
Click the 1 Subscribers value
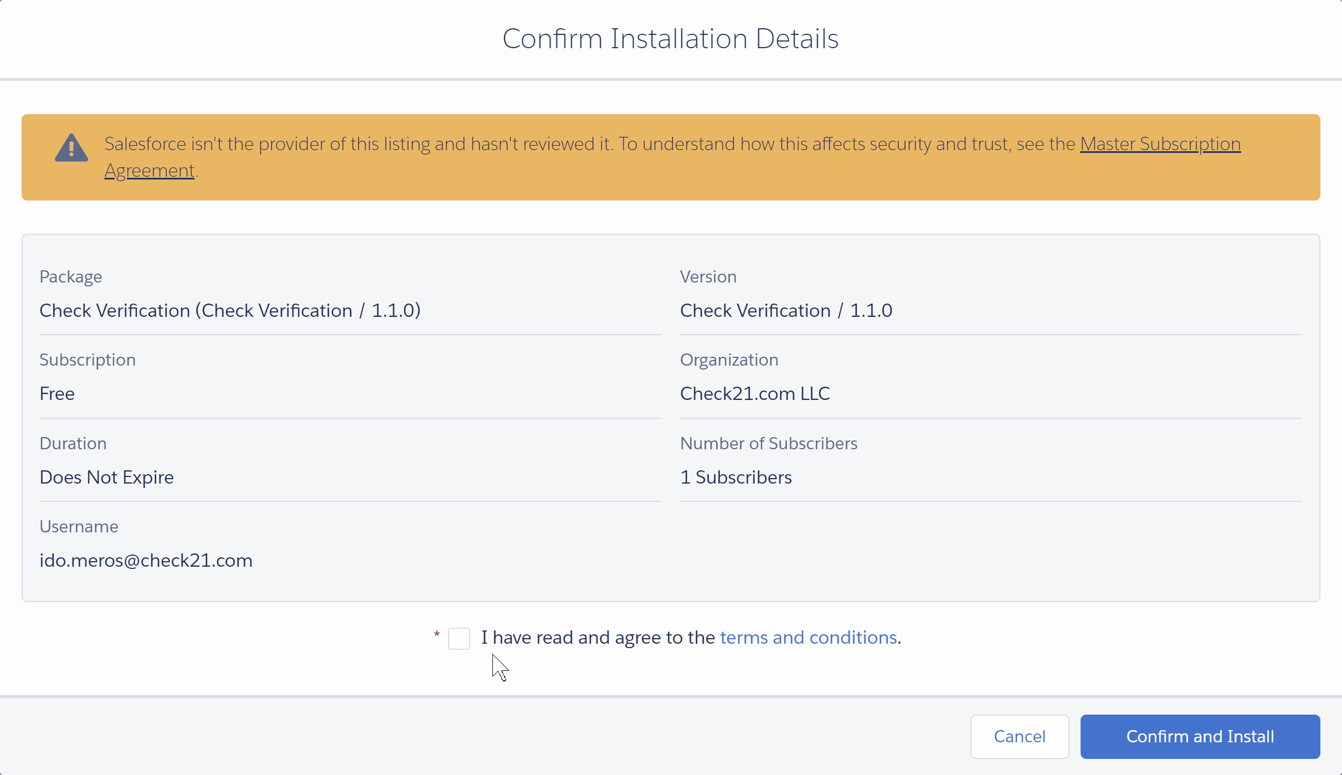point(736,478)
